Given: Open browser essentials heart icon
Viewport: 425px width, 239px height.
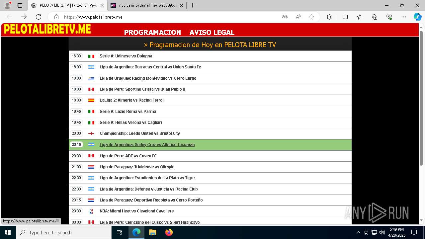Looking at the screenshot, I should pos(389,17).
